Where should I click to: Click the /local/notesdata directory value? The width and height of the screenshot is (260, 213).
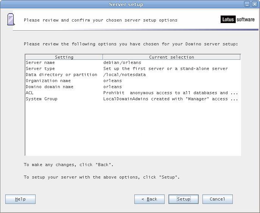pyautogui.click(x=125, y=75)
